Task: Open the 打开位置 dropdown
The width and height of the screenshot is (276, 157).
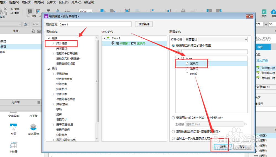Action: pyautogui.click(x=216, y=40)
